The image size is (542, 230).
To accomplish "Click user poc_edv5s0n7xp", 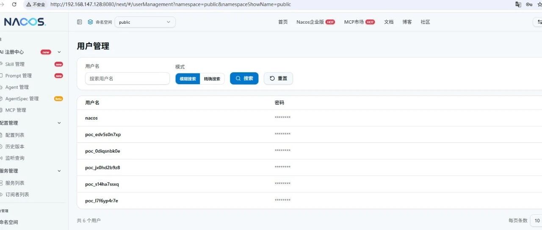I will pos(103,134).
